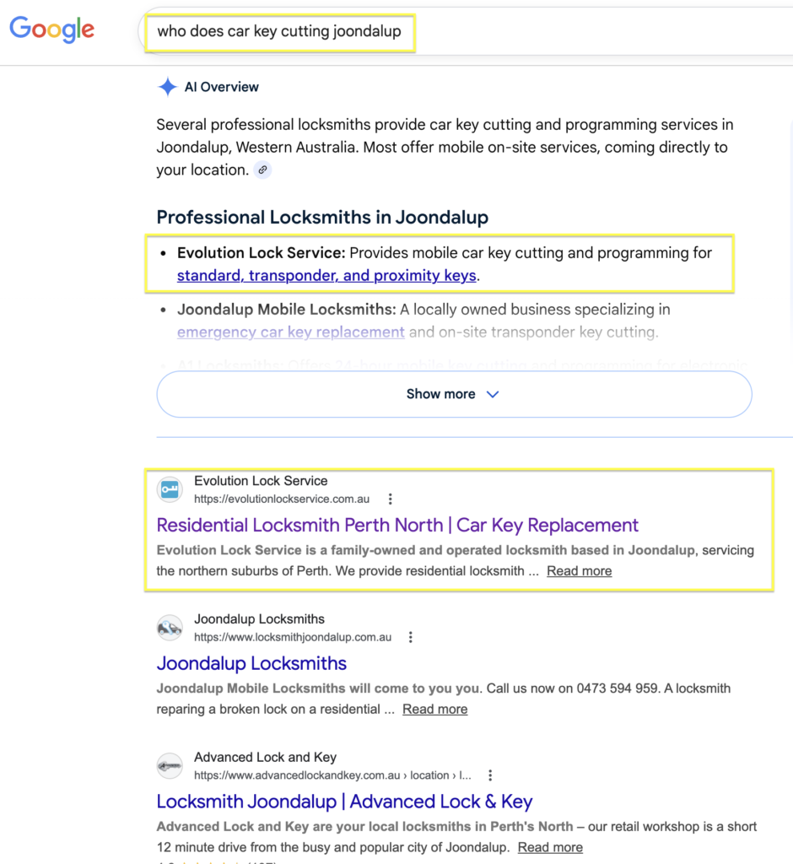Viewport: 793px width, 864px height.
Task: Click Read more in the Joondalup Locksmiths snippet
Action: [434, 709]
